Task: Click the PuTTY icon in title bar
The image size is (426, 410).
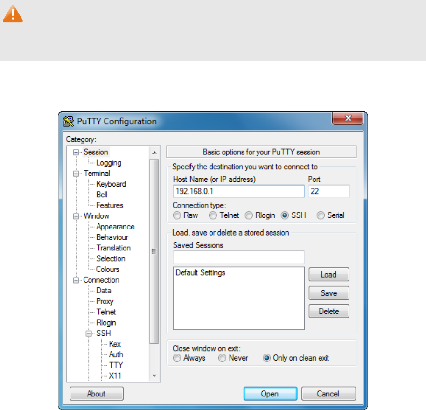Action: pos(69,121)
